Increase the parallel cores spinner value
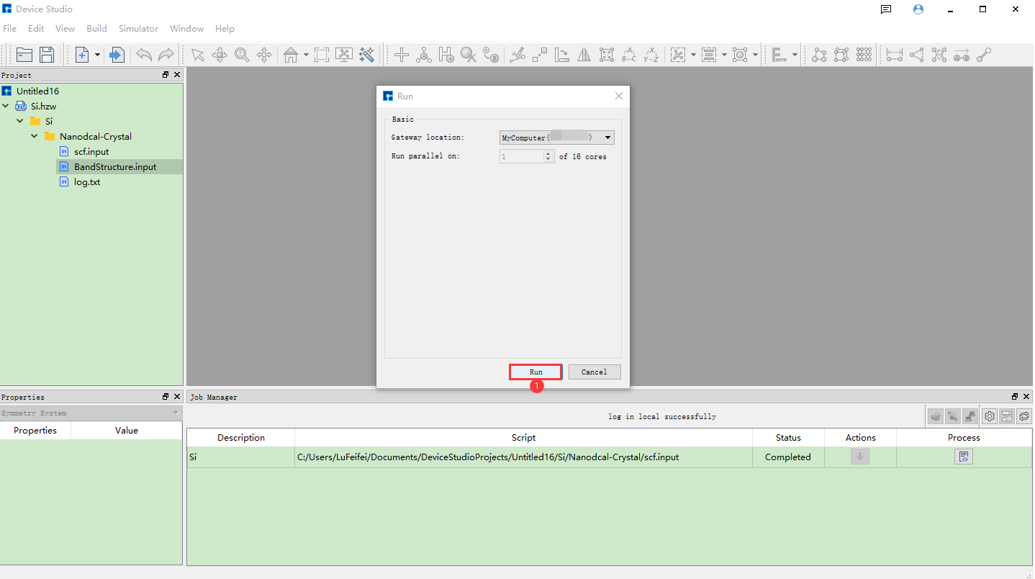Viewport: 1035px width, 579px height. 548,153
